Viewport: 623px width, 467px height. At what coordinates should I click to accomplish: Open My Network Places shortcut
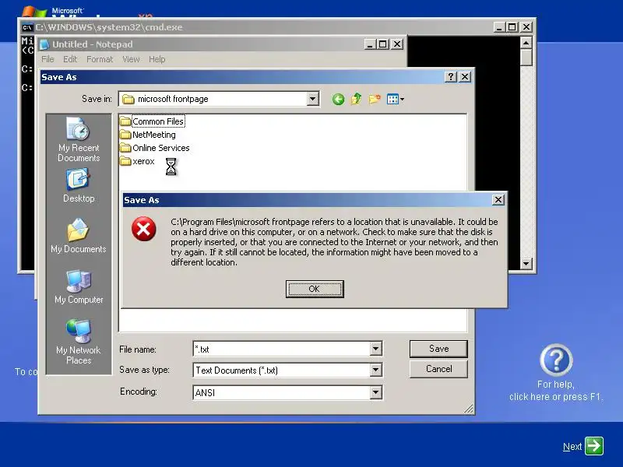(x=79, y=342)
